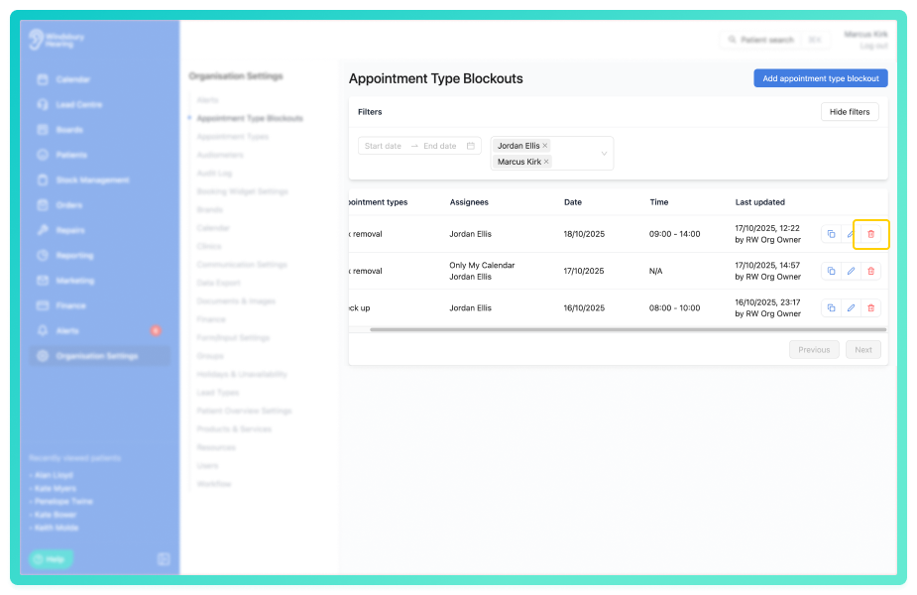Select Appointment Types settings item
The width and height of the screenshot is (917, 595).
(233, 137)
